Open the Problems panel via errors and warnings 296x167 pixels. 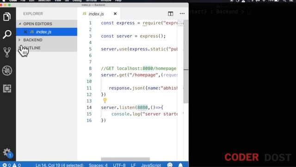[12, 165]
